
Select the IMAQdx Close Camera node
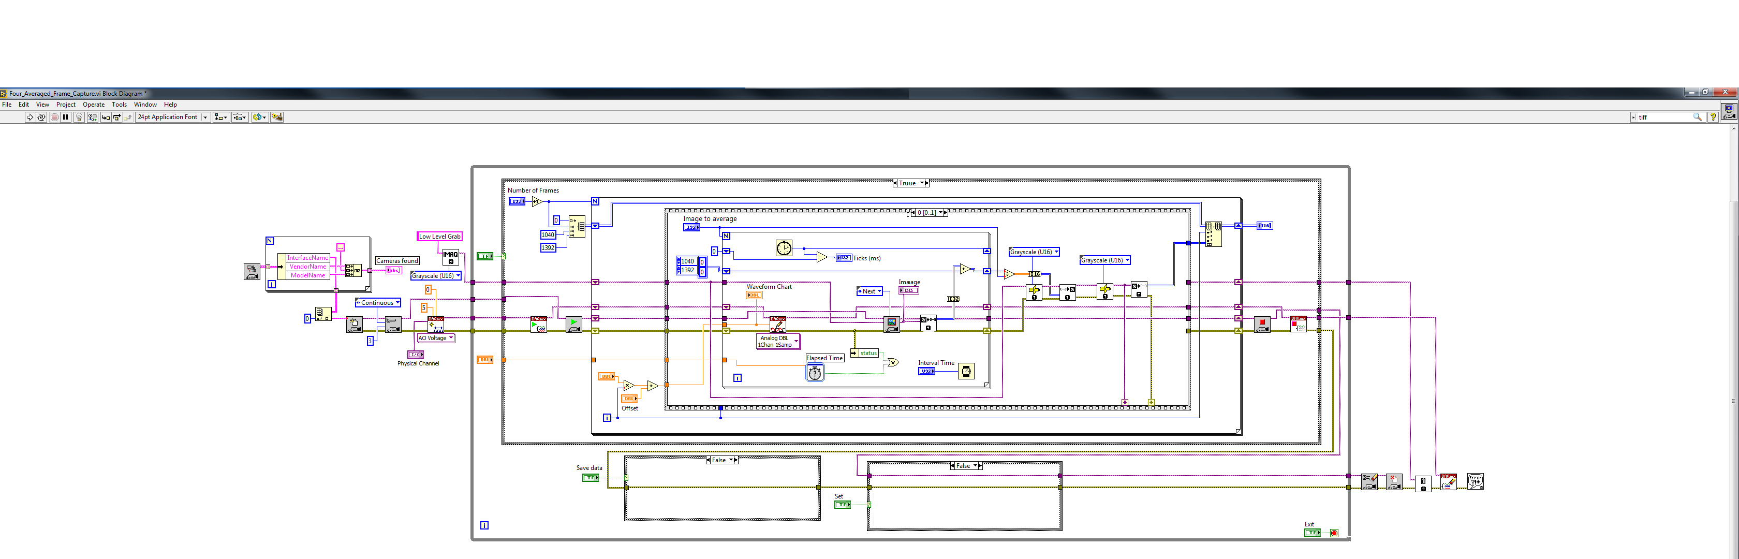point(1394,482)
